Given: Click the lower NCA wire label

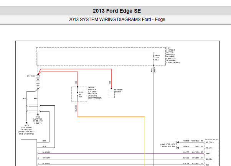Looking at the screenshot, I should coord(45,146).
